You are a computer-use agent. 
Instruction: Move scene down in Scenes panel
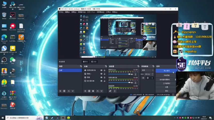(x=72, y=91)
